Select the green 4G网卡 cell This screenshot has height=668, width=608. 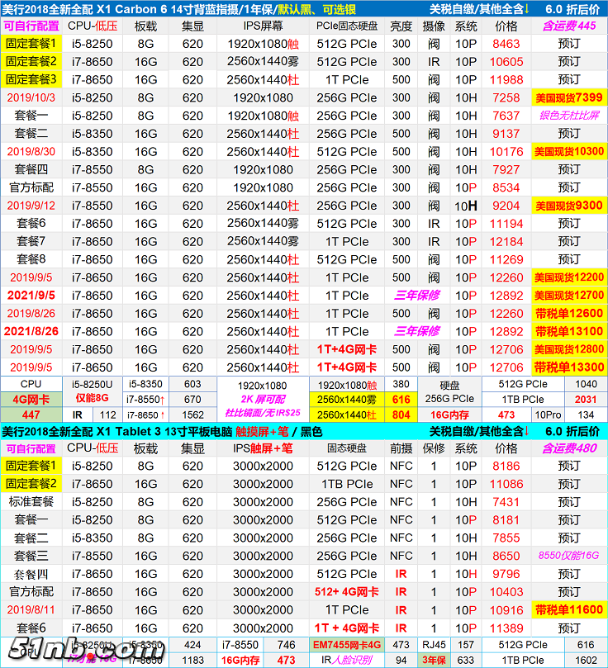pos(31,399)
